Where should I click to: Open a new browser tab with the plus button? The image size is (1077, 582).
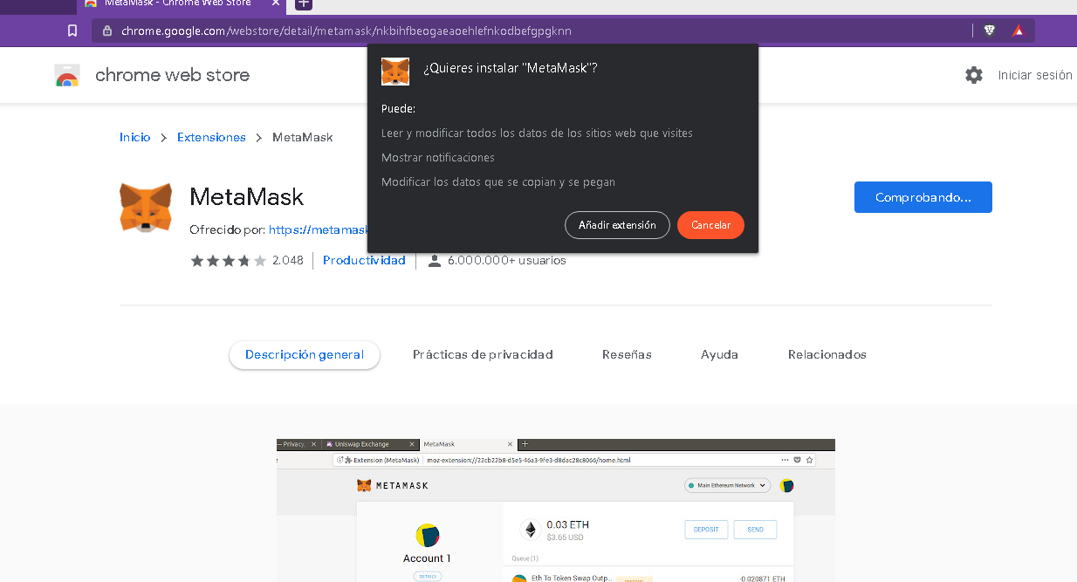tap(303, 3)
